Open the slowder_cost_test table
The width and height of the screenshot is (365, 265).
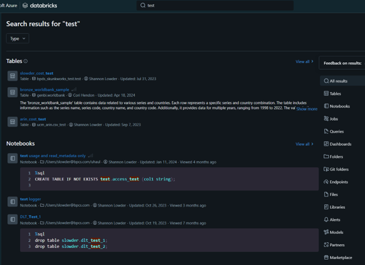[x=36, y=73]
